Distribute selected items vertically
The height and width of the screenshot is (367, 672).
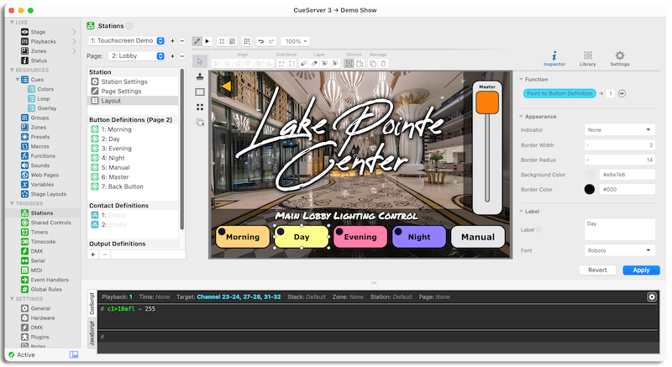pyautogui.click(x=291, y=63)
